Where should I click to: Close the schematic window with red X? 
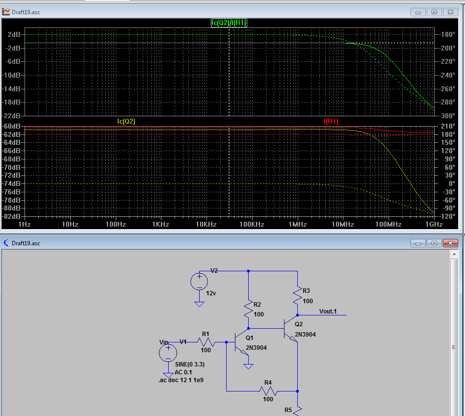[450, 243]
